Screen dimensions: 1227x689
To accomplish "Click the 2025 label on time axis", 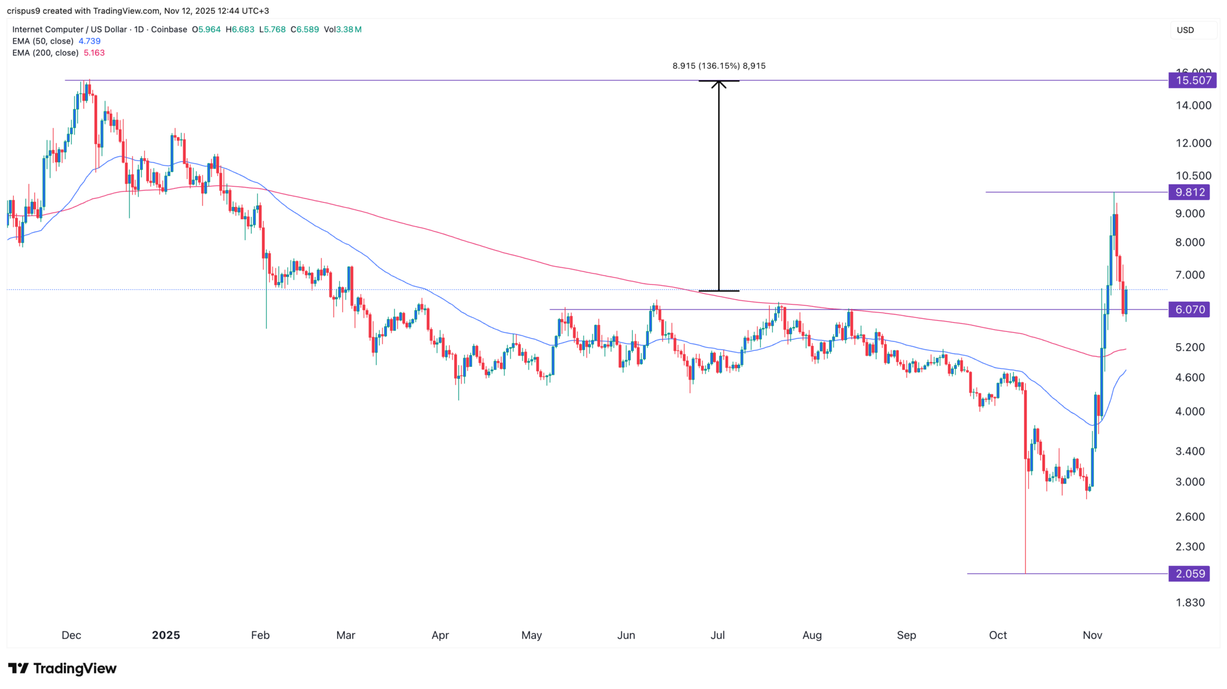I will (166, 635).
